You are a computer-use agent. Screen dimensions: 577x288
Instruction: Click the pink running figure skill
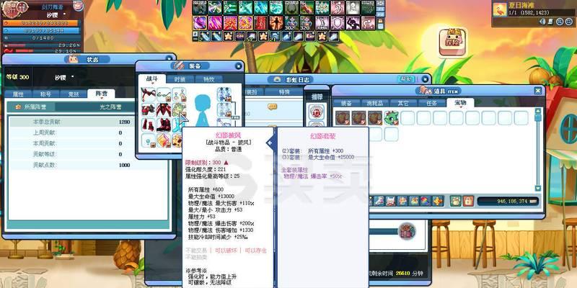337,7
